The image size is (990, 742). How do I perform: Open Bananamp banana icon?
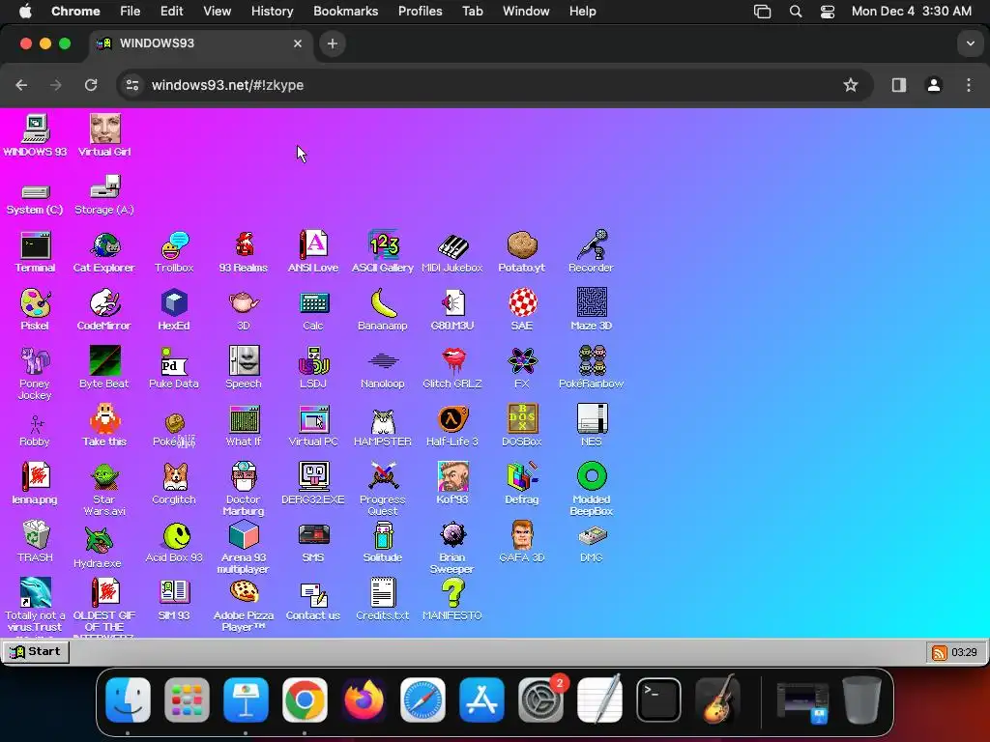coord(383,310)
